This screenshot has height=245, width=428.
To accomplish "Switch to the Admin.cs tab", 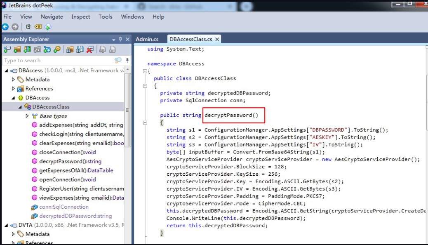I will coord(147,39).
